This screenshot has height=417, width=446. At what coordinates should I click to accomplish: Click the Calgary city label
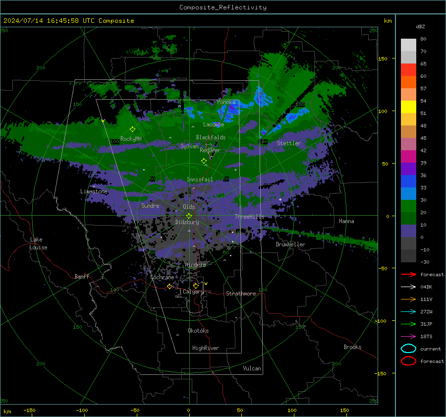tap(193, 292)
